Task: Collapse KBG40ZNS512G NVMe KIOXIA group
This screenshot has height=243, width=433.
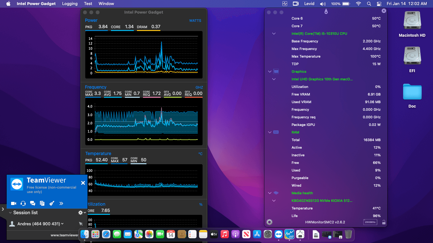Action: pyautogui.click(x=274, y=201)
